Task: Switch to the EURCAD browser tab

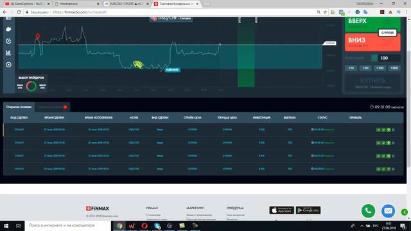Action: [127, 4]
